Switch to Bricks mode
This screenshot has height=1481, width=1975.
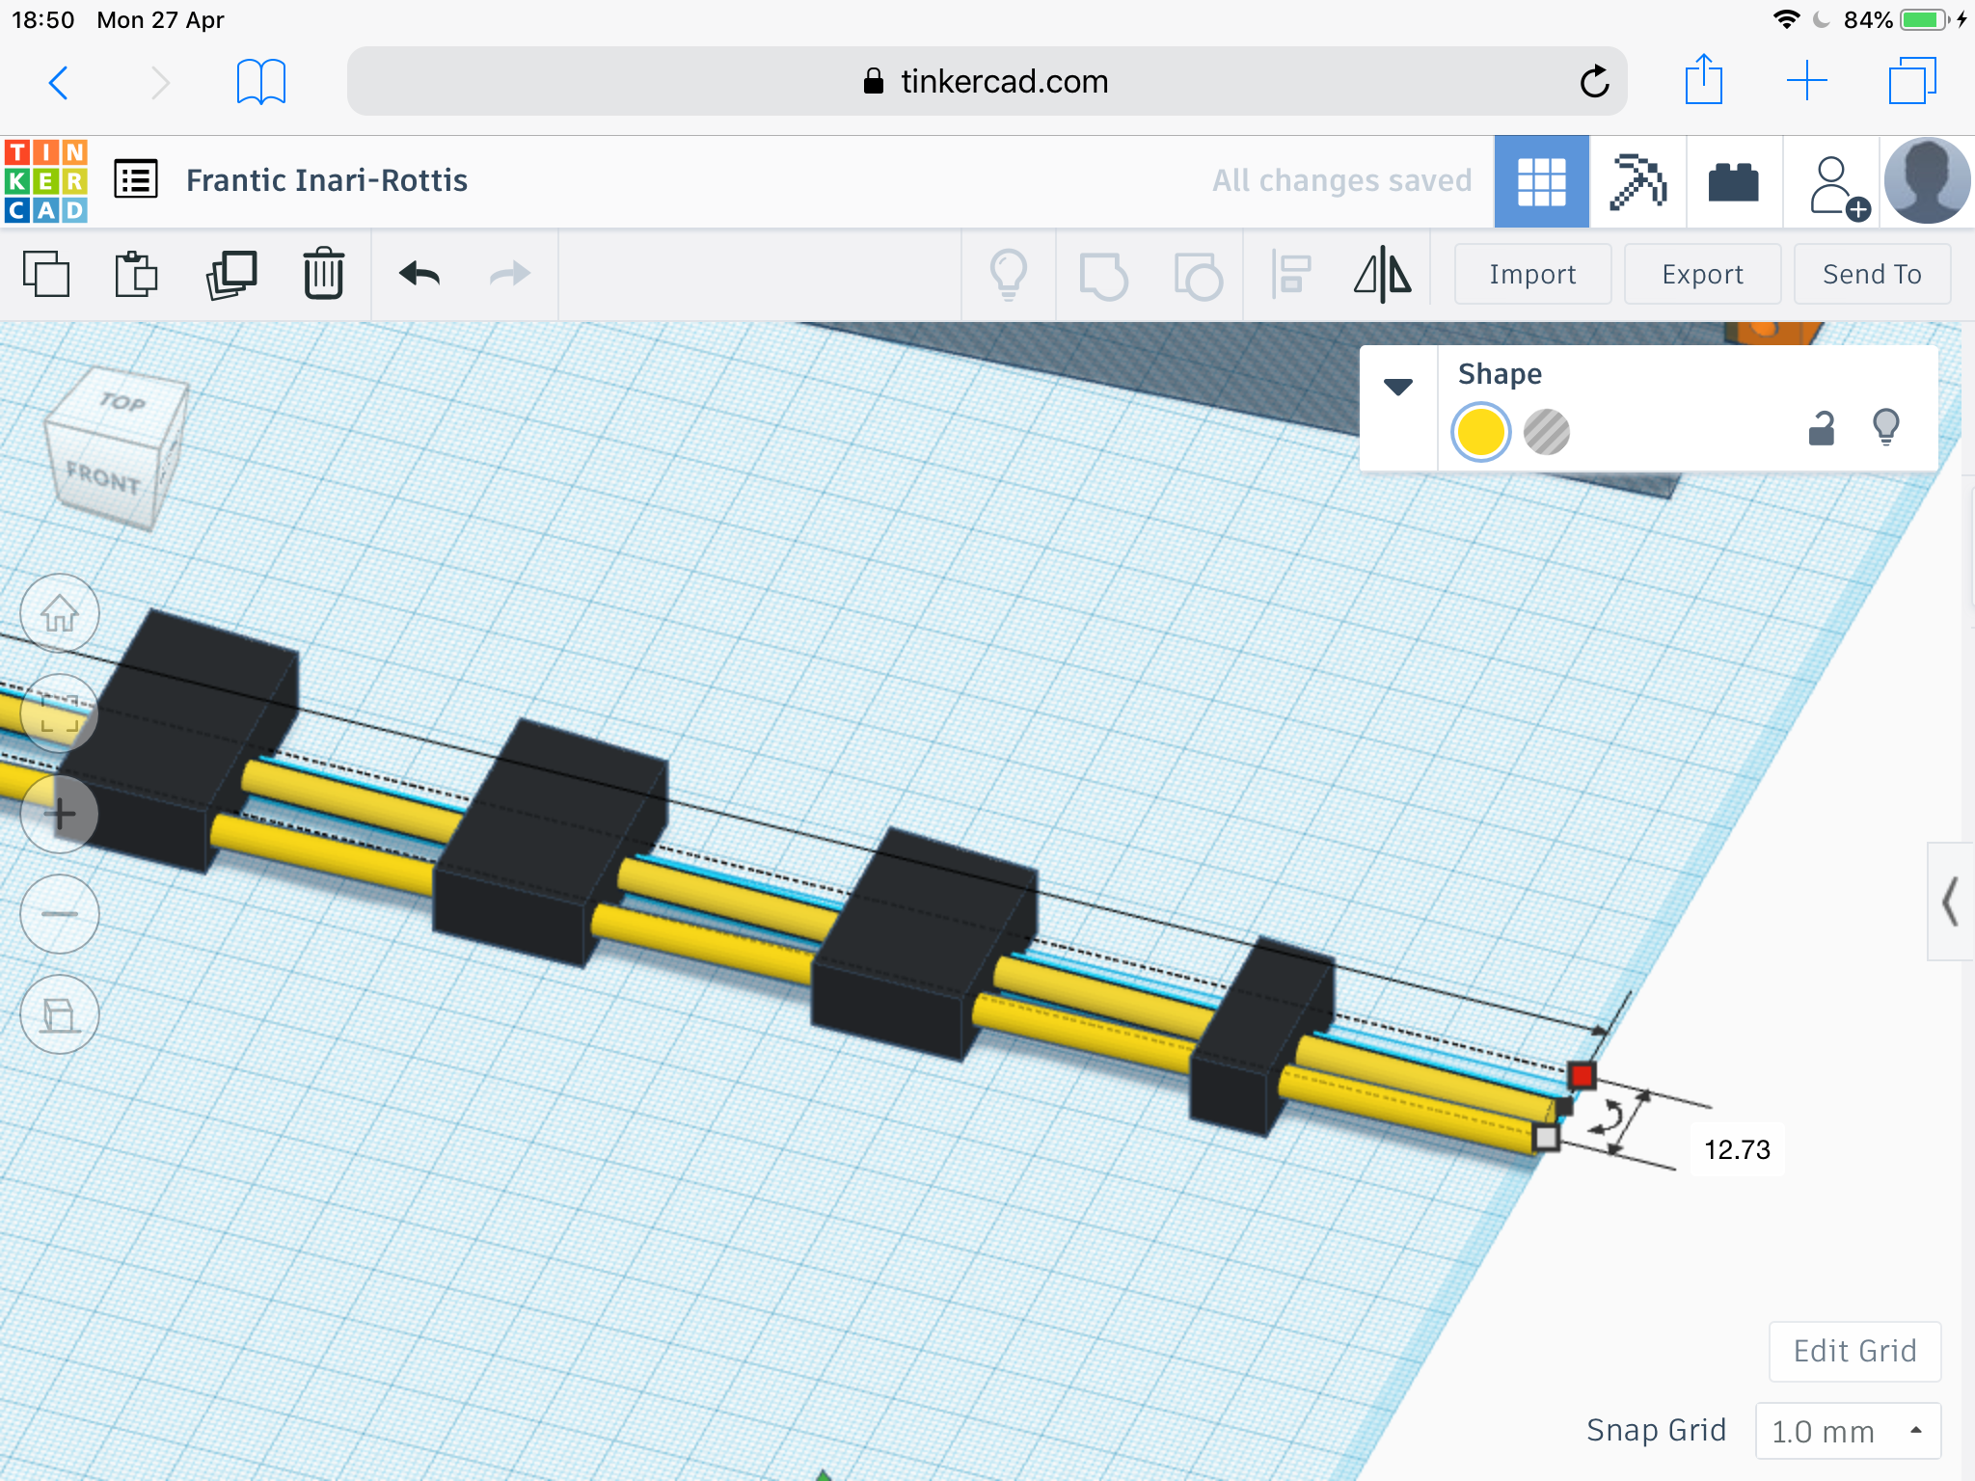[x=1734, y=181]
